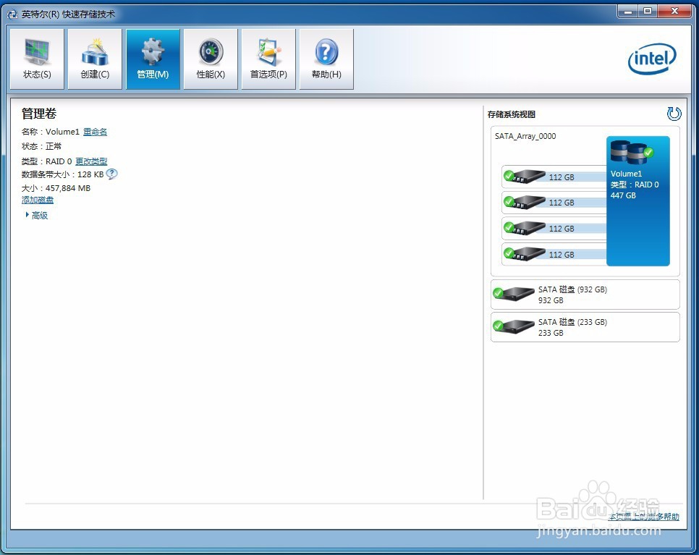This screenshot has width=699, height=555.
Task: Click the 大小：457,884 MB size text
Action: coord(56,188)
